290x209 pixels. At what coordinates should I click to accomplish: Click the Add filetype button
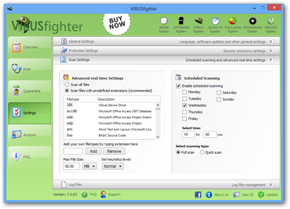[x=93, y=151]
